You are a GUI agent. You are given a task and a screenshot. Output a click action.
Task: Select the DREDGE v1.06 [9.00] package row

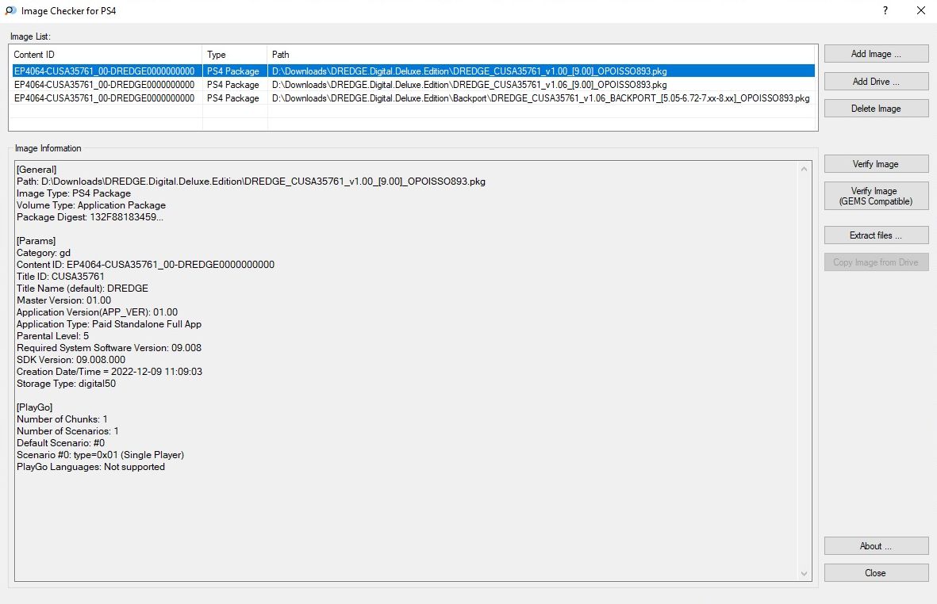click(413, 85)
